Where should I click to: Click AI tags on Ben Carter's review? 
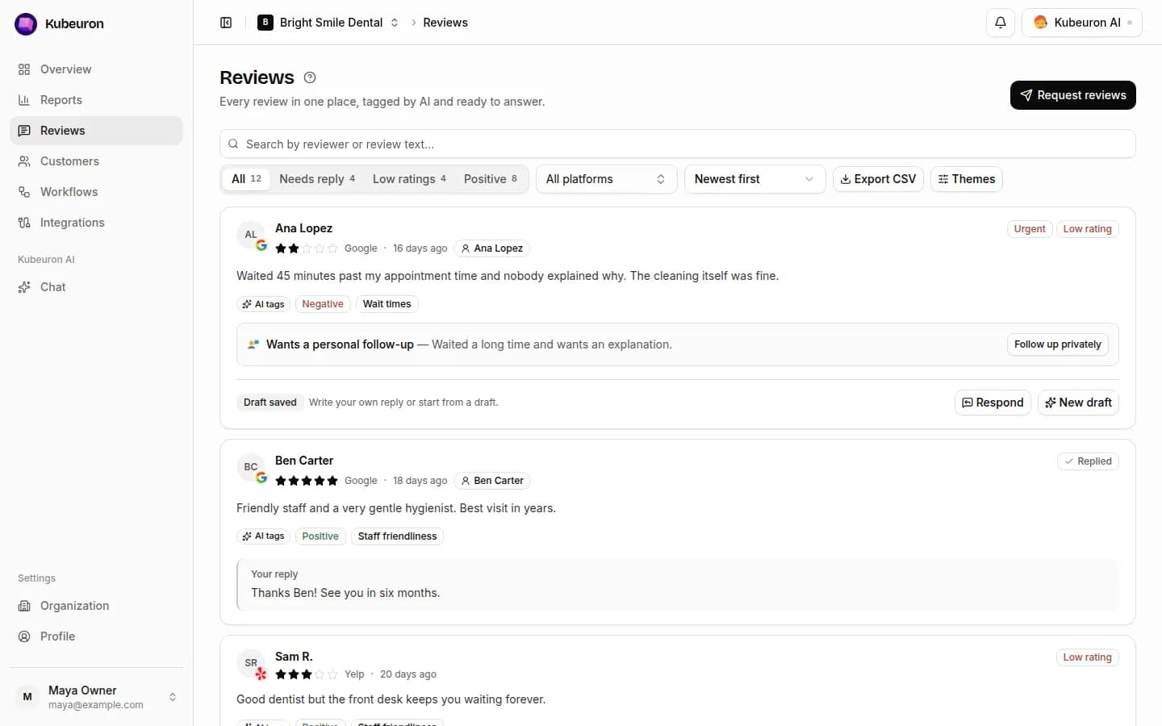[x=263, y=536]
